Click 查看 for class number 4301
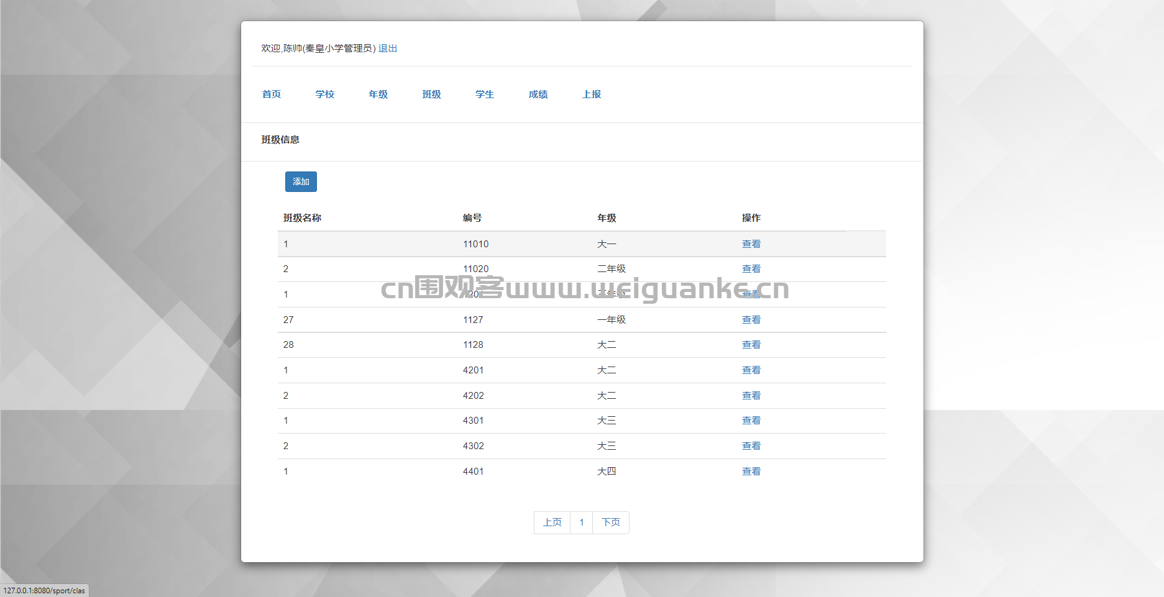The height and width of the screenshot is (597, 1164). click(x=751, y=421)
